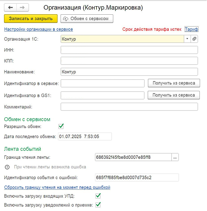The height and width of the screenshot is (211, 207).
Task: Click Сбросить границу чтения на момент перед ошибкой
Action: pos(57,187)
